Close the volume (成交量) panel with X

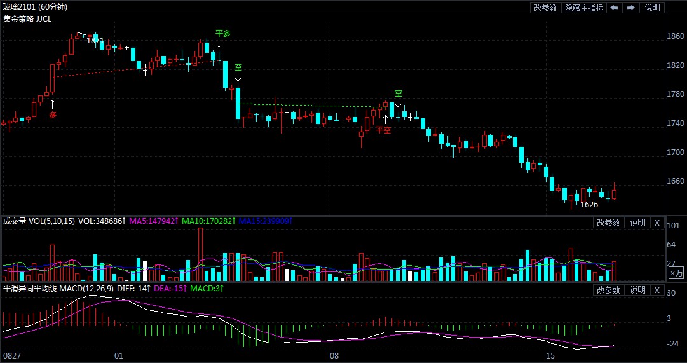(x=657, y=223)
